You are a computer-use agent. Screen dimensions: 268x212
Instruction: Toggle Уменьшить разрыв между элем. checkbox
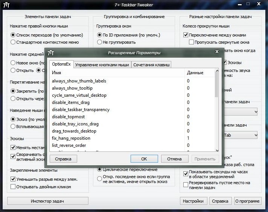pyautogui.click(x=13, y=179)
